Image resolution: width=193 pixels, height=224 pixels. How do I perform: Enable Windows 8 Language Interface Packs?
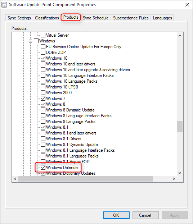(x=43, y=116)
